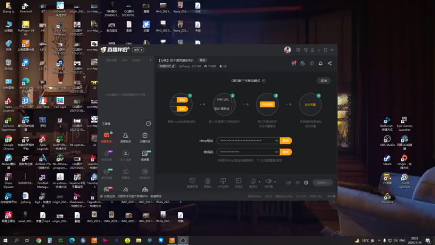This screenshot has height=245, width=435.
Task: Open the 虚拟形象 tool in the toolbox
Action: click(107, 173)
